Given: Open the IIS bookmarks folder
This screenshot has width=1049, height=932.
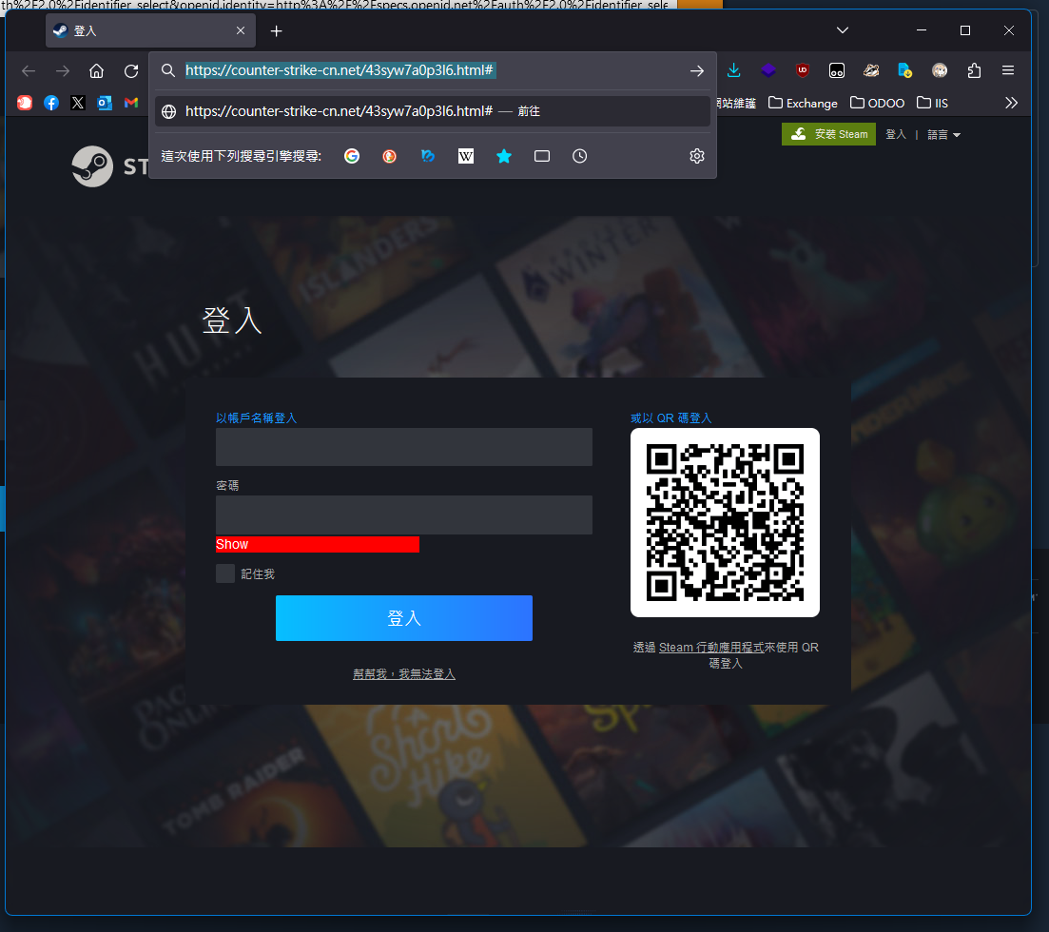Looking at the screenshot, I should point(933,103).
